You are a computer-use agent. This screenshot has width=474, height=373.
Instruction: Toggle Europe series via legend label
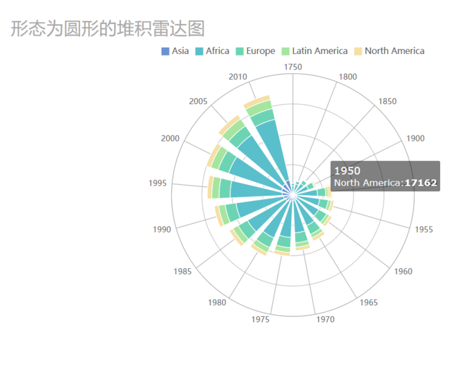pos(260,51)
